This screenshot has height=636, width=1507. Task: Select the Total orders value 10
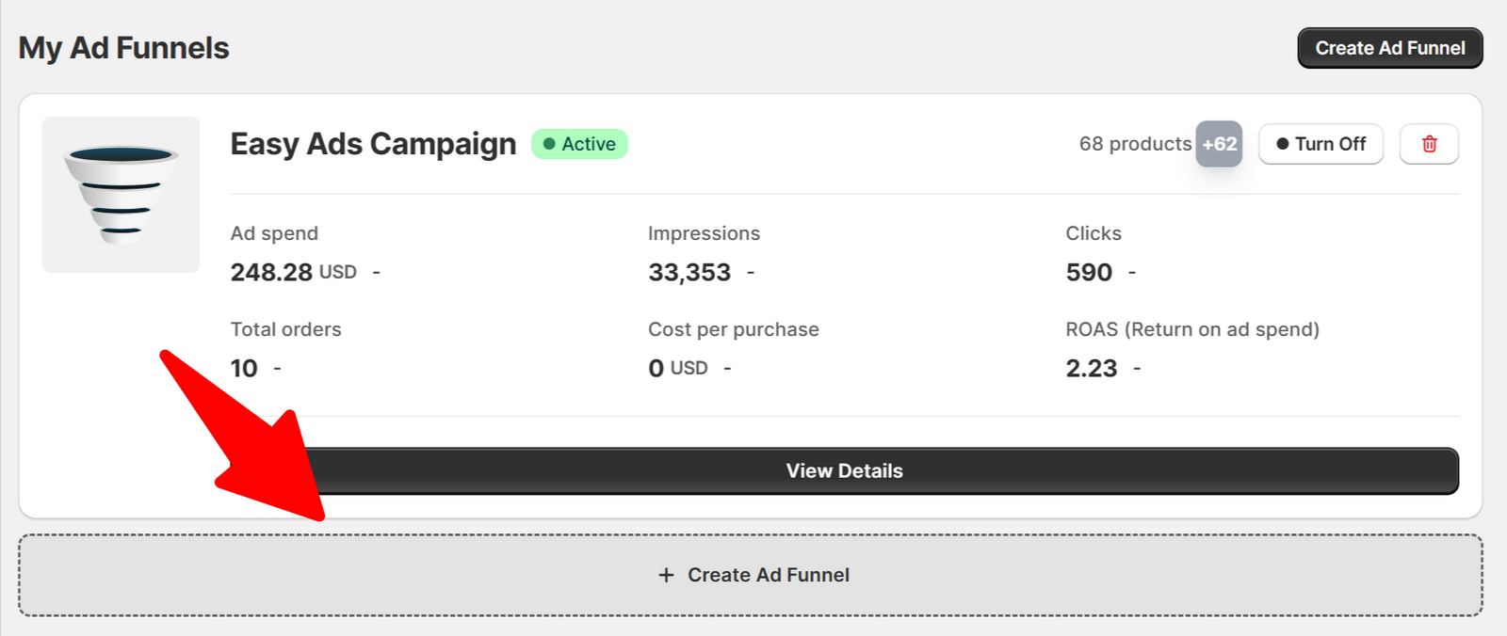(x=244, y=368)
